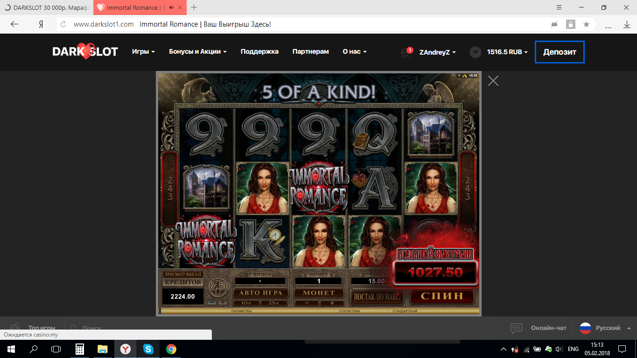Reload the page with the refresh icon
The image size is (637, 358).
(x=64, y=24)
